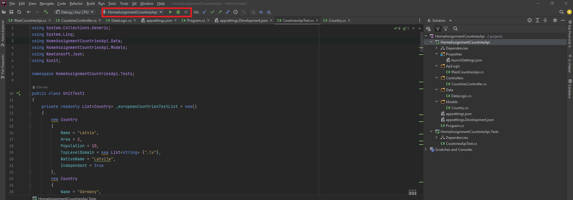Close the Program.cs tab
This screenshot has height=200, width=573.
coord(208,20)
